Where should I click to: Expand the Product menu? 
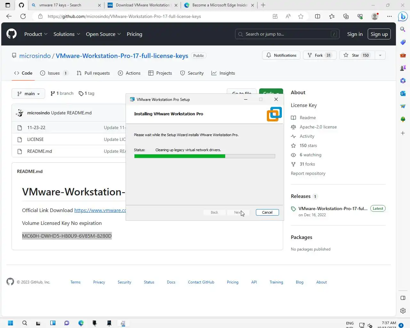(x=36, y=34)
